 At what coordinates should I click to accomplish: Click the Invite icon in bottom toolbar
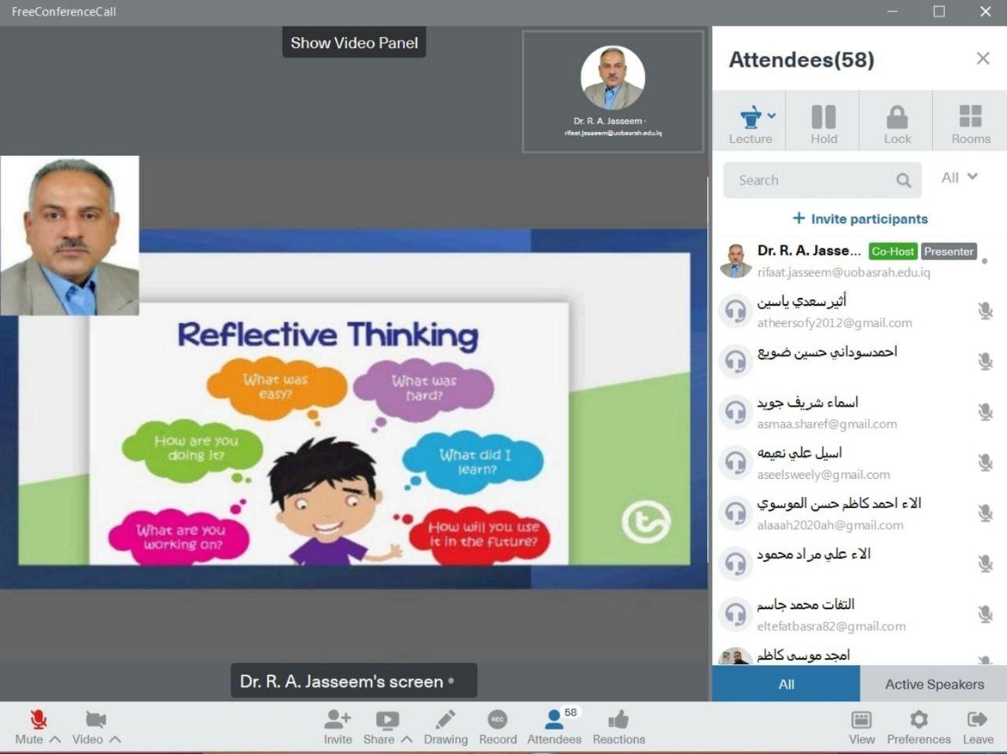[x=338, y=719]
